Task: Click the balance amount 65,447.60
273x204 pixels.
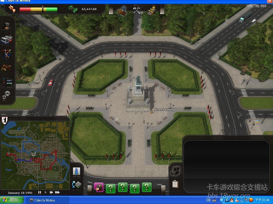Action: pyautogui.click(x=89, y=9)
